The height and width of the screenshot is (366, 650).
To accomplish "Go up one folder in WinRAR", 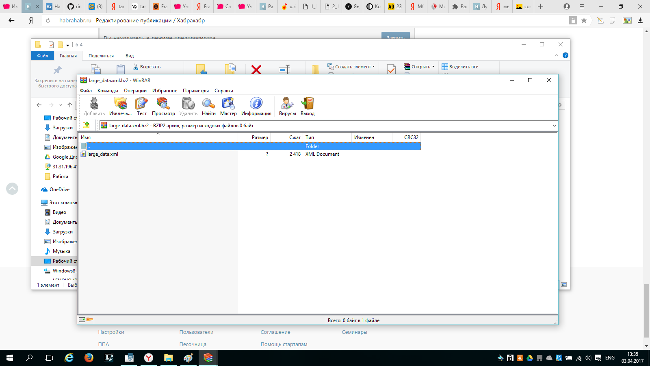I will point(86,125).
